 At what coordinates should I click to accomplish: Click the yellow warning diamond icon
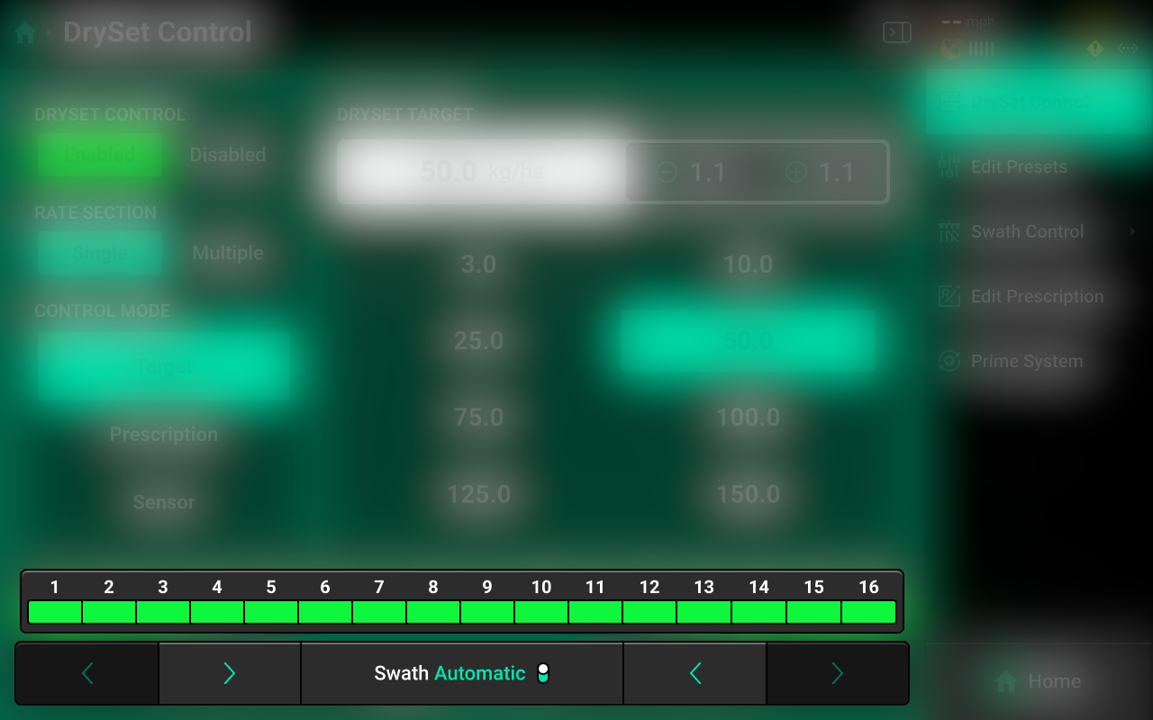[x=1094, y=49]
